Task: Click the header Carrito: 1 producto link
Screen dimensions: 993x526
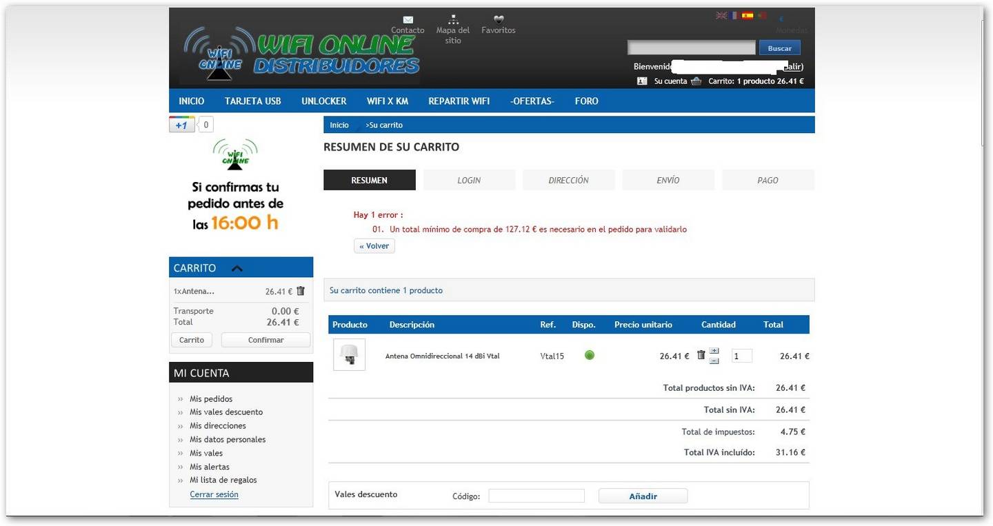Action: pos(756,81)
